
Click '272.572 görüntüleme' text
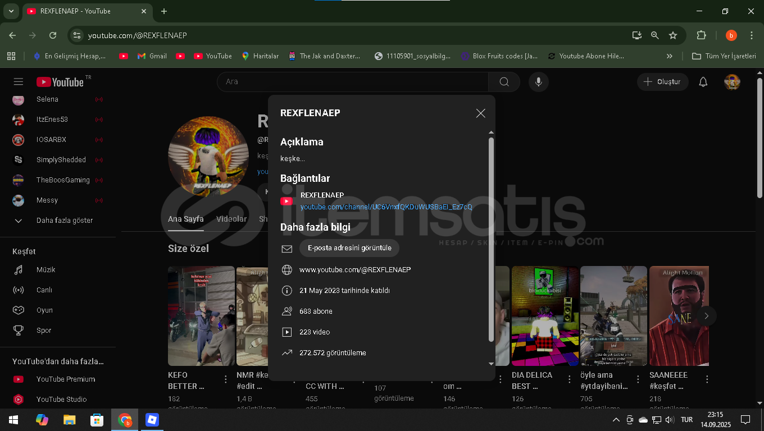click(333, 353)
